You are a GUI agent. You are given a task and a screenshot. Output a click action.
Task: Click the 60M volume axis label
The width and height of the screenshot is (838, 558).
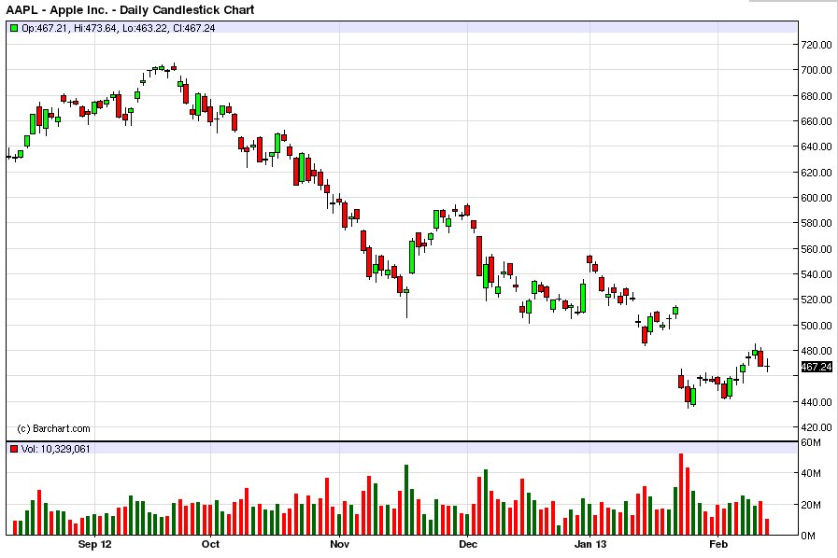(x=810, y=442)
